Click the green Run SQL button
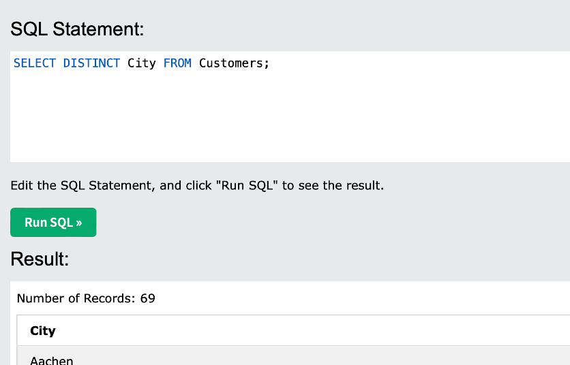Screen dimensions: 570x365 pyautogui.click(x=53, y=222)
